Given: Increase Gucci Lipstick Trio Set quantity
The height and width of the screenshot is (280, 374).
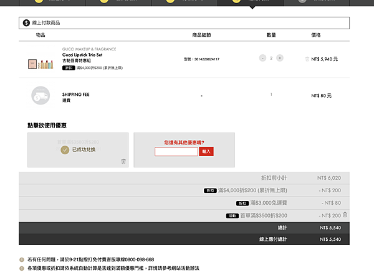Looking at the screenshot, I should (x=280, y=58).
